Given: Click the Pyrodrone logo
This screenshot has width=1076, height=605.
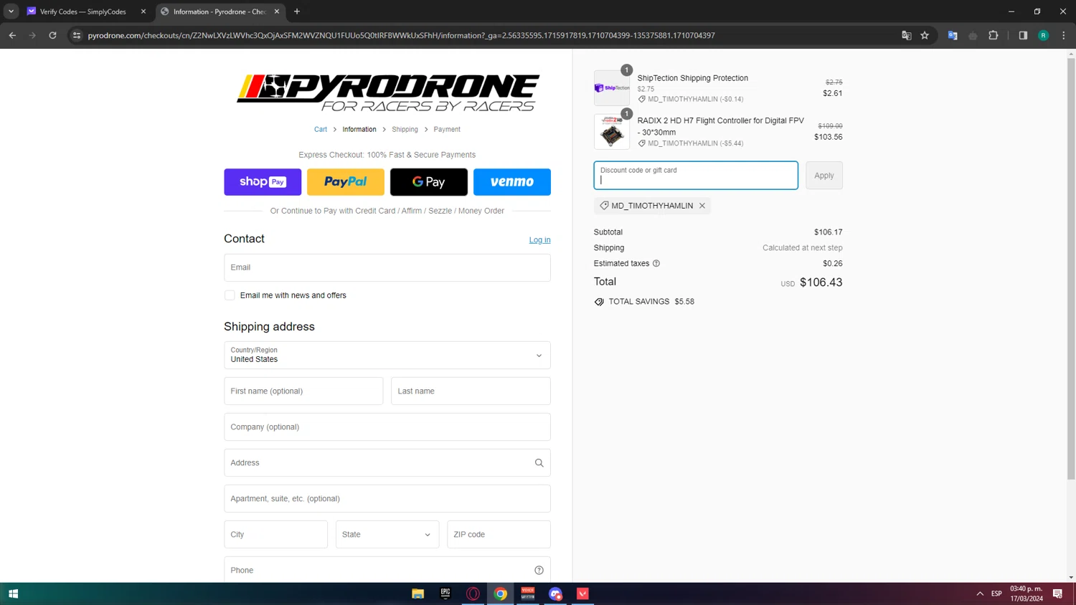Looking at the screenshot, I should [387, 92].
